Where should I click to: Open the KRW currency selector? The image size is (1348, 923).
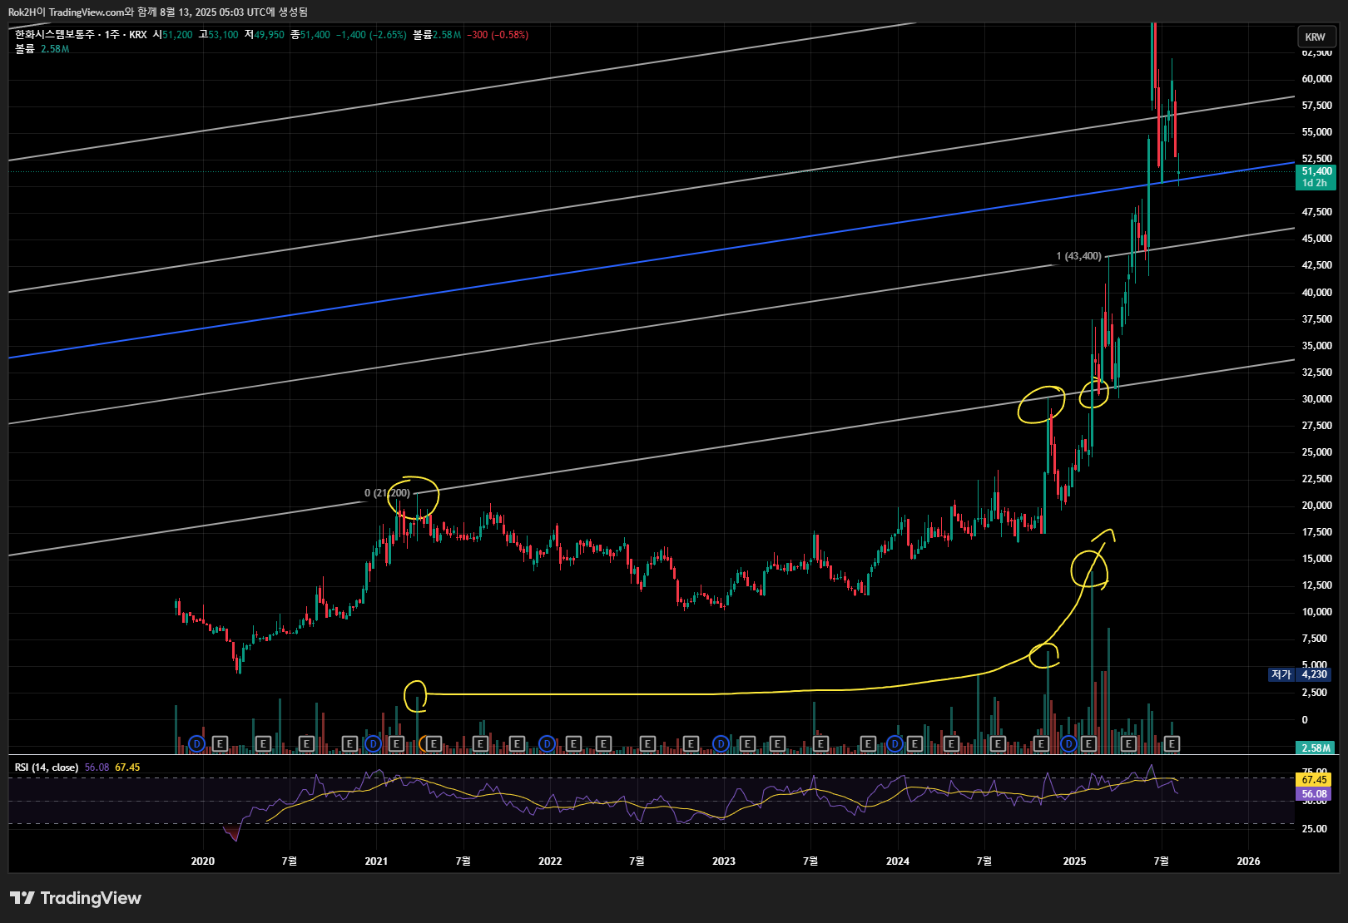click(1316, 37)
